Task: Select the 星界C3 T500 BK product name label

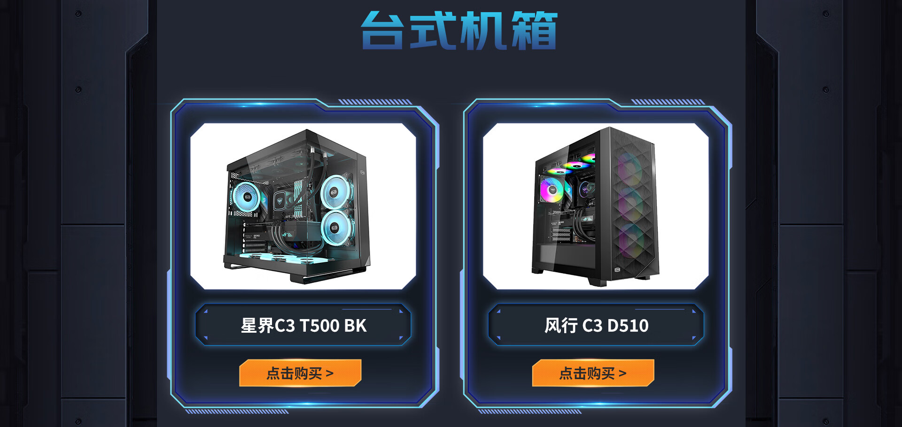Action: coord(303,325)
